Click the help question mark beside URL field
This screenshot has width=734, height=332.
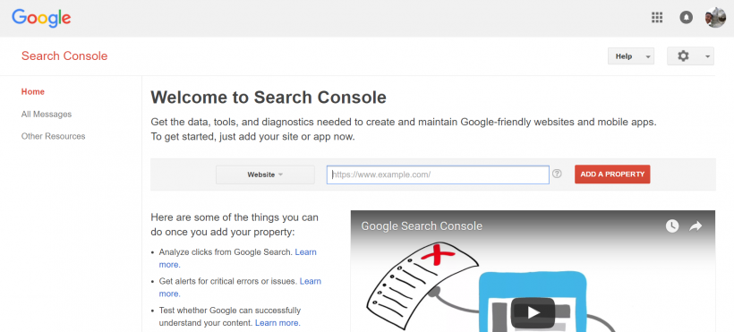[x=557, y=174]
